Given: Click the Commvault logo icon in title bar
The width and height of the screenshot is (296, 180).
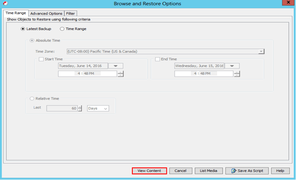Looking at the screenshot, I should tap(4, 3).
